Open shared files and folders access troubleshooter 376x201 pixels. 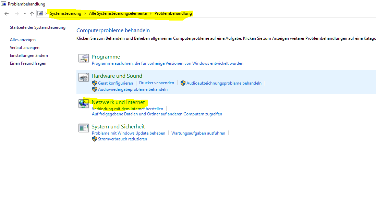(x=157, y=114)
